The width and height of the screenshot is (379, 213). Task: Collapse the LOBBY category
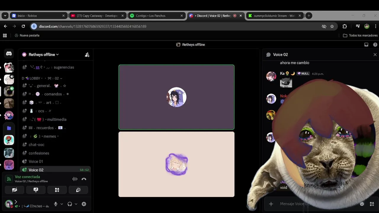42,78
